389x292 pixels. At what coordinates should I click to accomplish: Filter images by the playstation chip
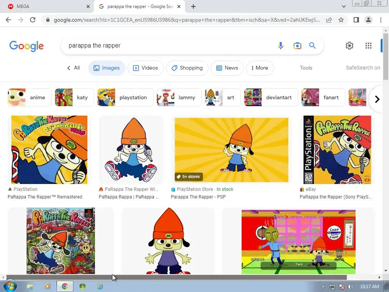pyautogui.click(x=125, y=97)
